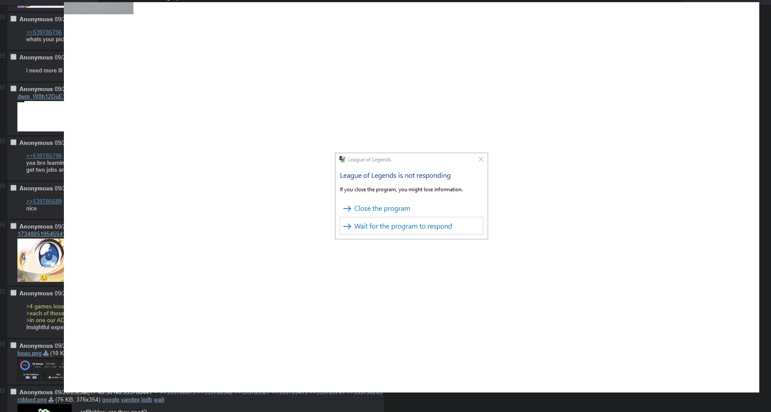771x412 pixels.
Task: Collapse the 'yea bro' post
Action: point(3,141)
